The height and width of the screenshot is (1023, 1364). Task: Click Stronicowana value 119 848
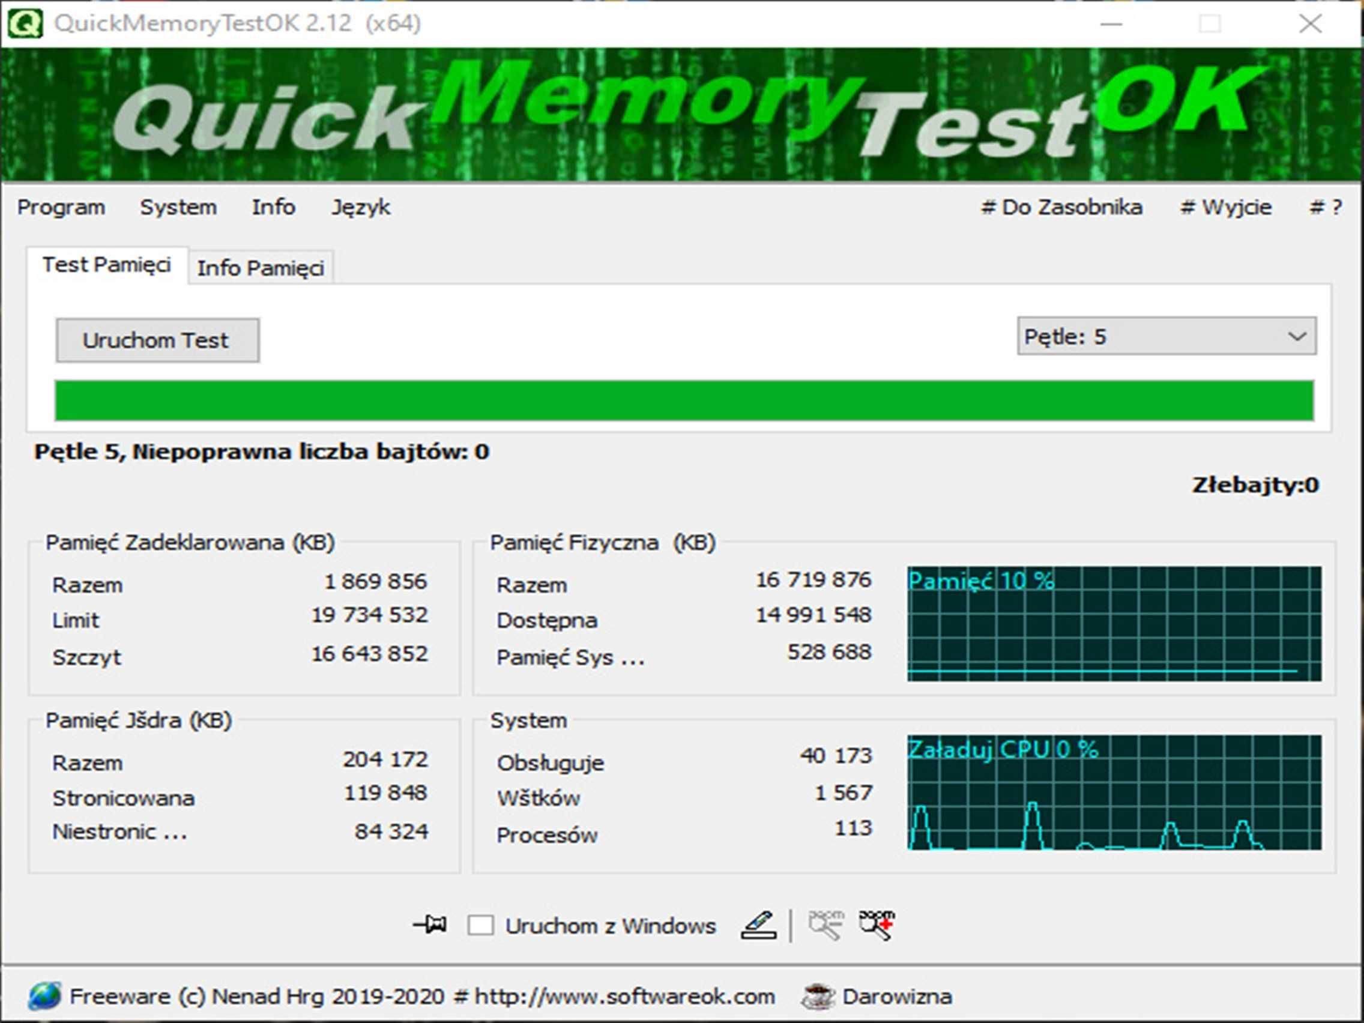385,792
